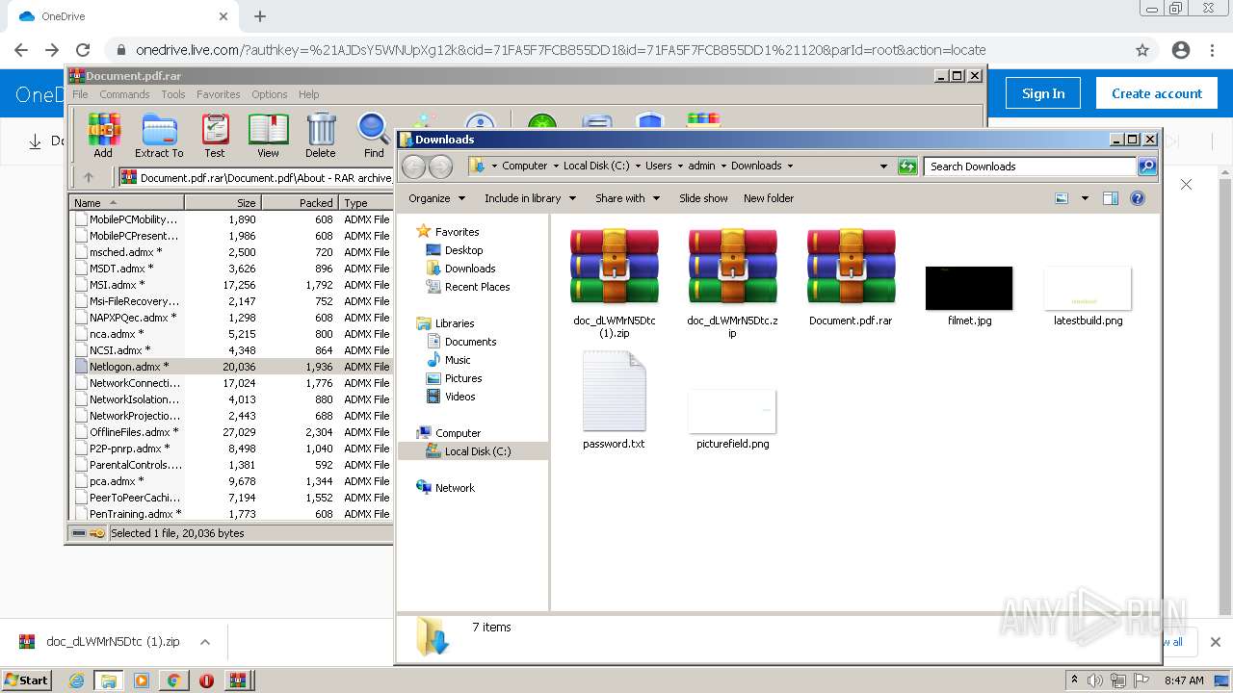Image resolution: width=1233 pixels, height=693 pixels.
Task: Click New folder button
Action: pos(769,198)
